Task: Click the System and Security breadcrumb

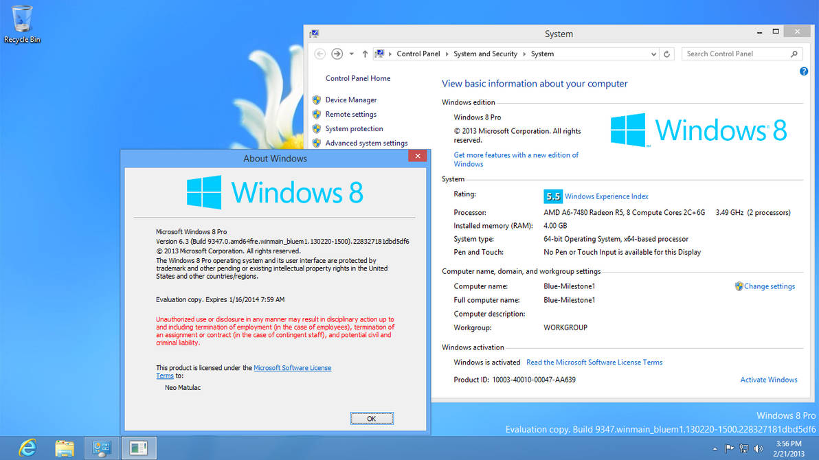Action: click(x=485, y=54)
